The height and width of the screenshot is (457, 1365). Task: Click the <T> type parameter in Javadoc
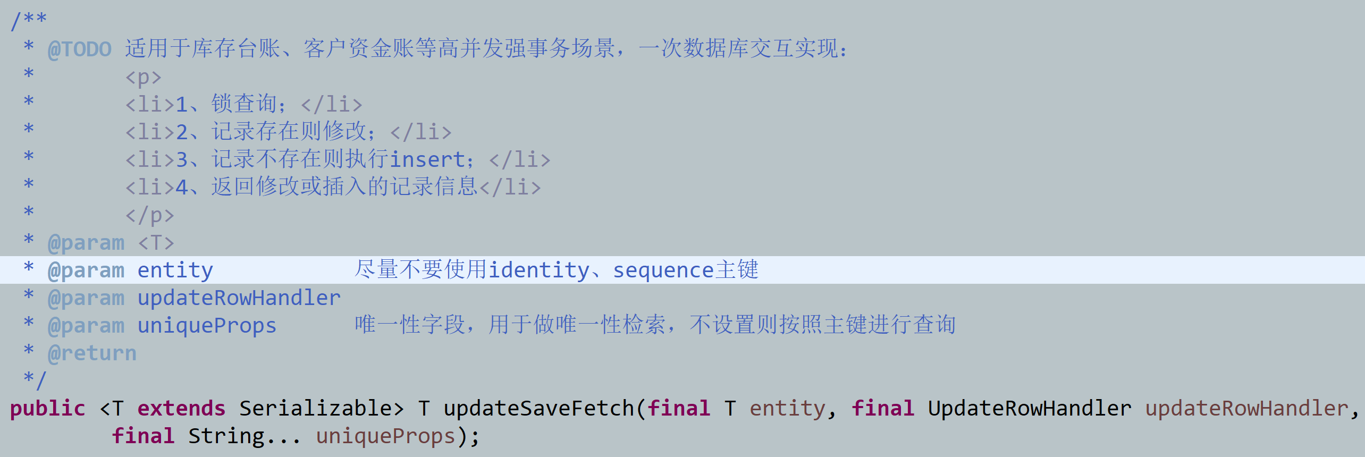tap(156, 243)
